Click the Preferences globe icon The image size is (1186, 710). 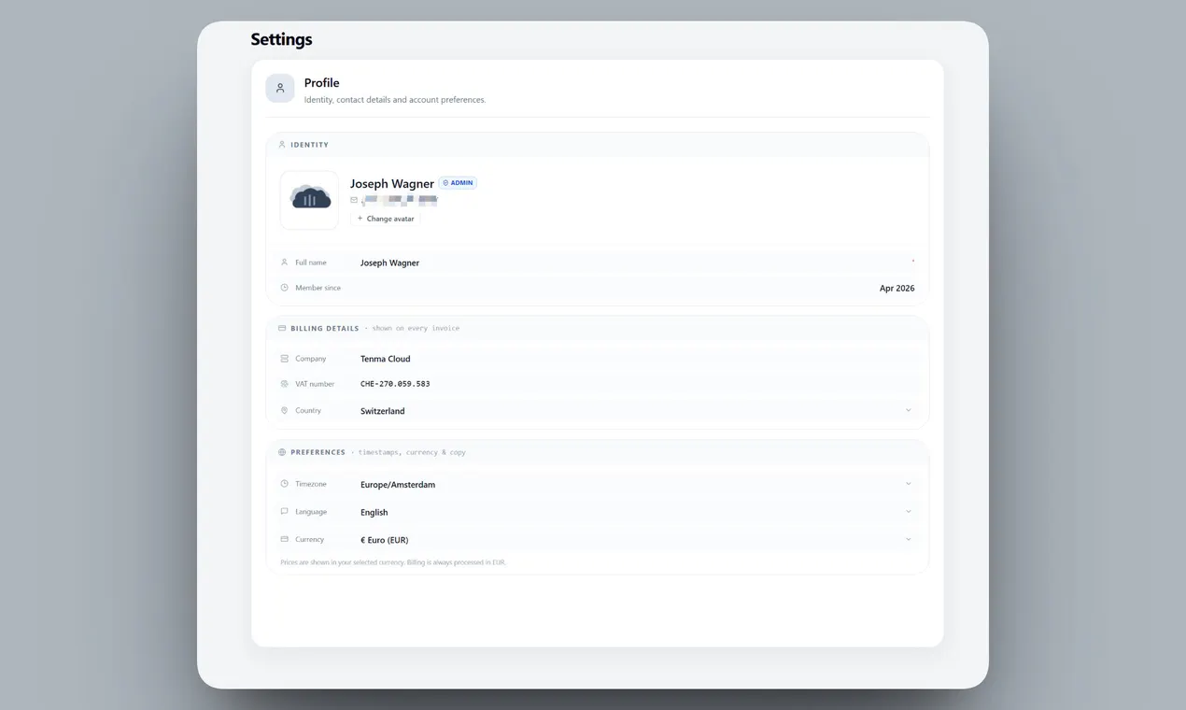[282, 452]
